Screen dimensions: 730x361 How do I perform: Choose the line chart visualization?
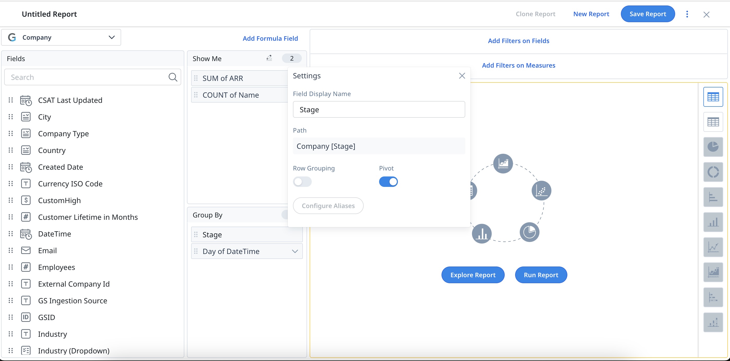pos(713,247)
